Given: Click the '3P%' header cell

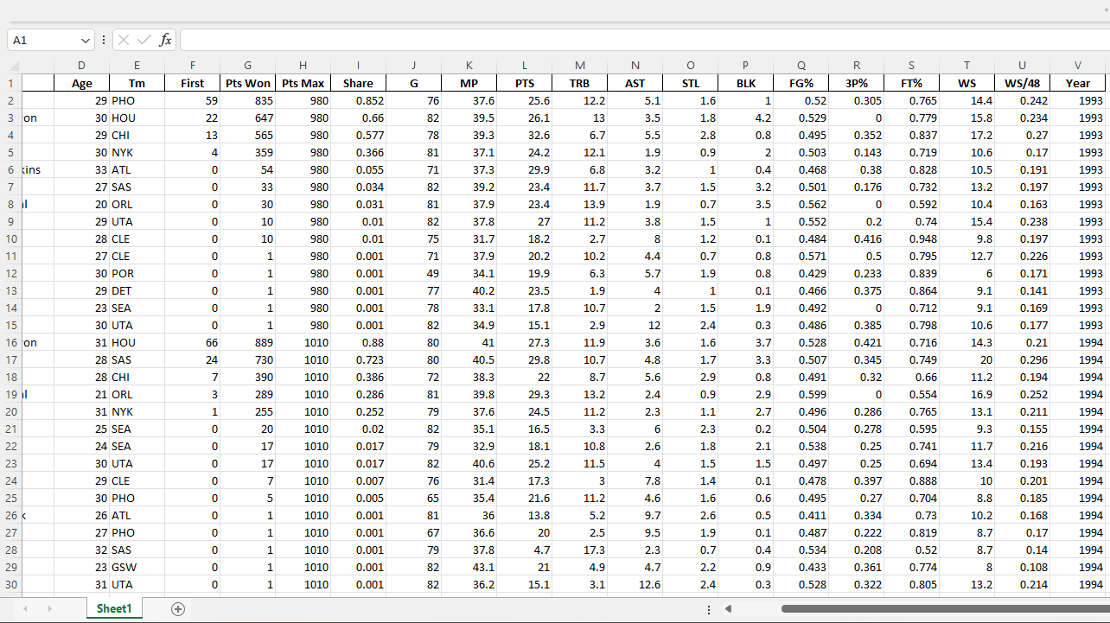Looking at the screenshot, I should [x=856, y=83].
